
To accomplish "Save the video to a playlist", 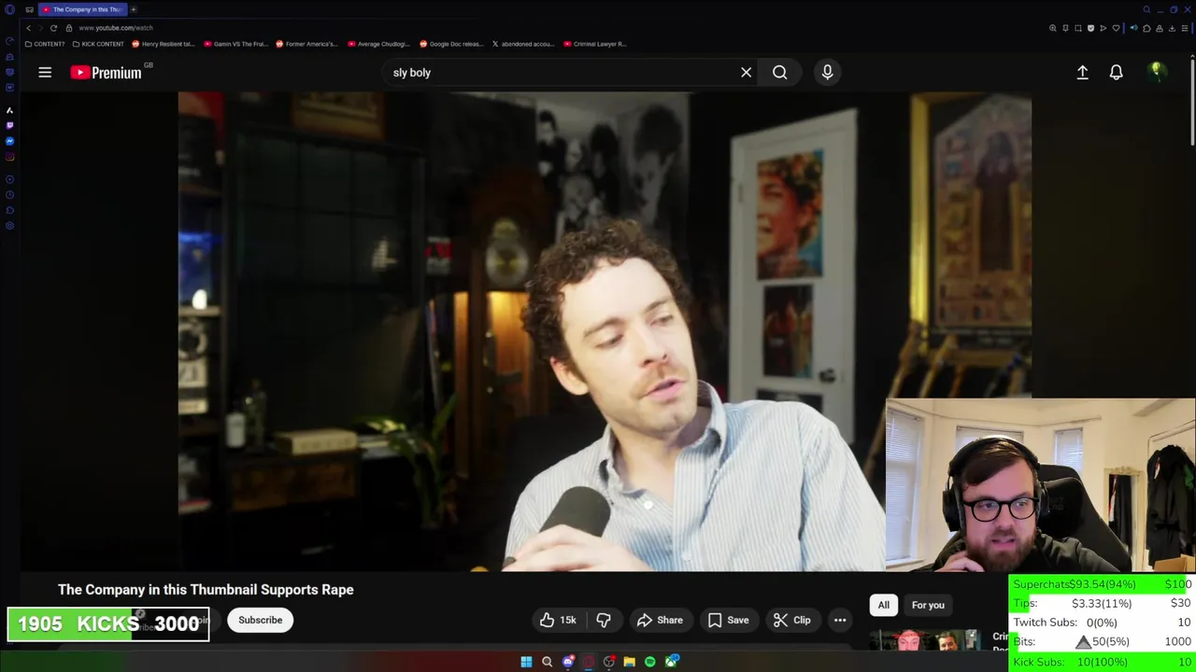I will 728,620.
